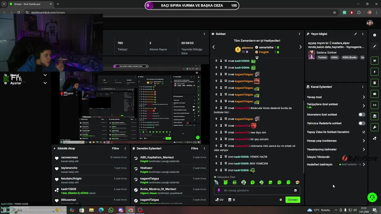The width and height of the screenshot is (381, 214).
Task: Expand the Ayarlar section in left menu
Action: [45, 83]
